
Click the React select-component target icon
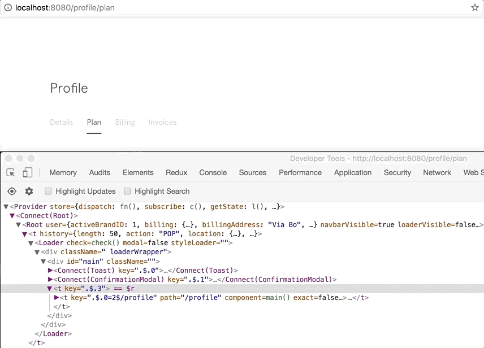[12, 192]
